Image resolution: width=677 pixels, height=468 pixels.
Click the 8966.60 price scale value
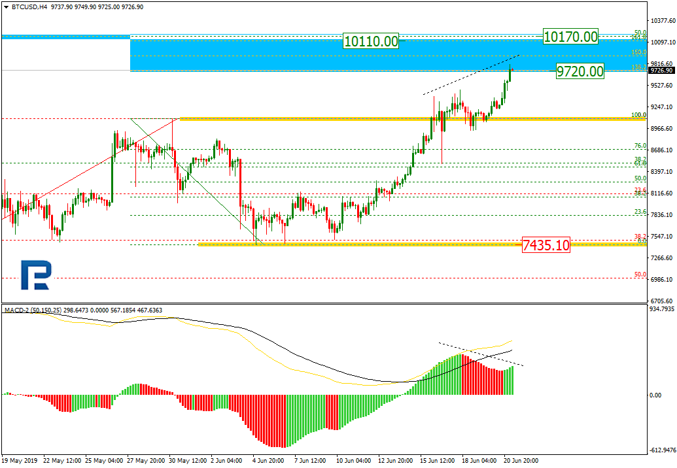(663, 129)
